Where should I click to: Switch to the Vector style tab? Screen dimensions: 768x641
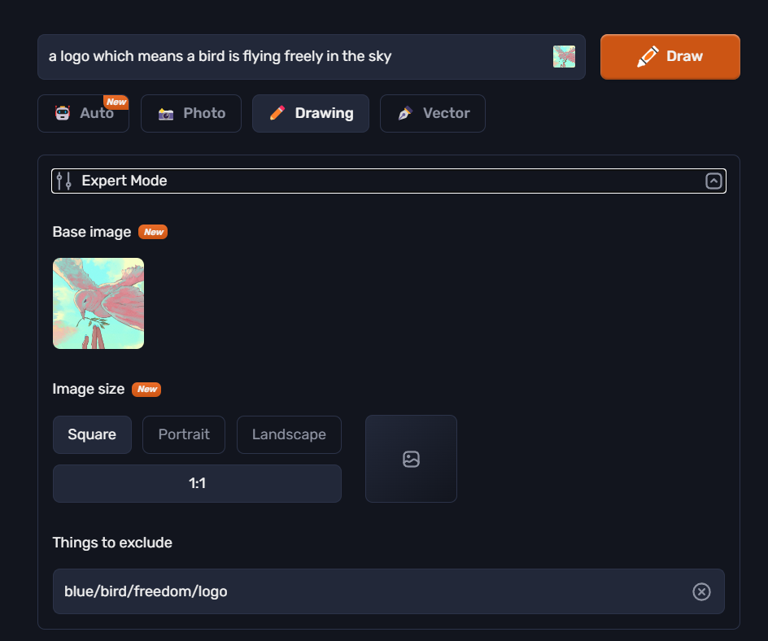pyautogui.click(x=433, y=114)
